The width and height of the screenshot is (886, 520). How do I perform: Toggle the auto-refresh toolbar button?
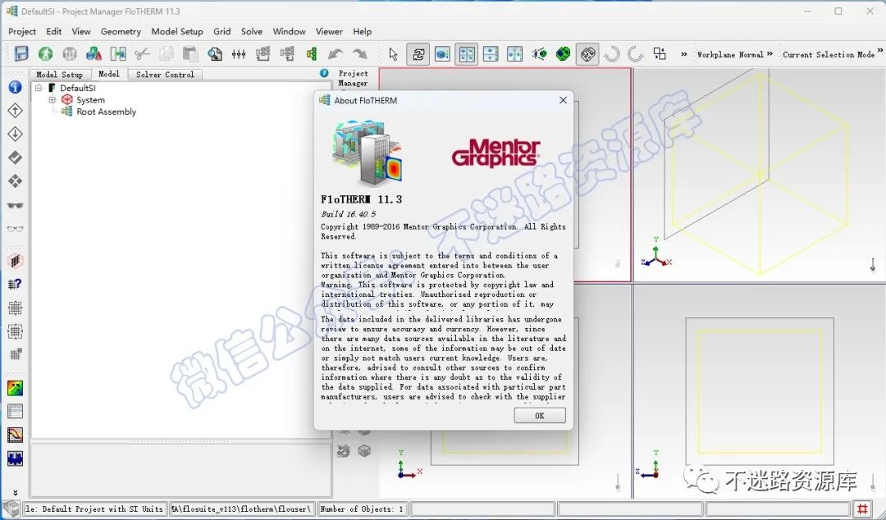418,54
